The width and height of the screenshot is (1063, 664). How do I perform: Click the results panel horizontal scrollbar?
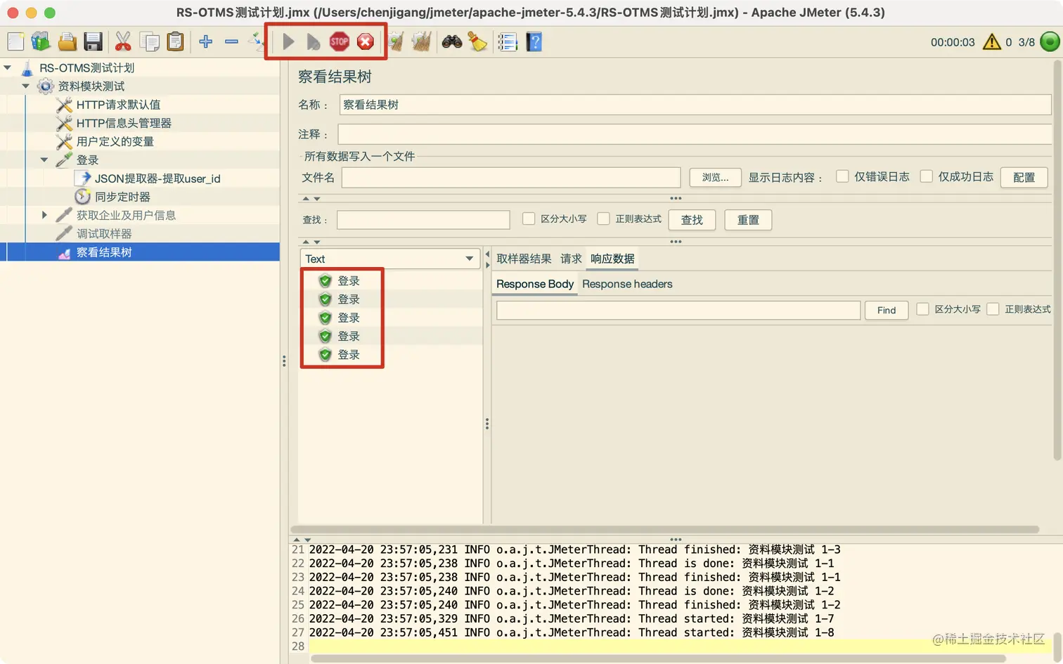coord(664,529)
